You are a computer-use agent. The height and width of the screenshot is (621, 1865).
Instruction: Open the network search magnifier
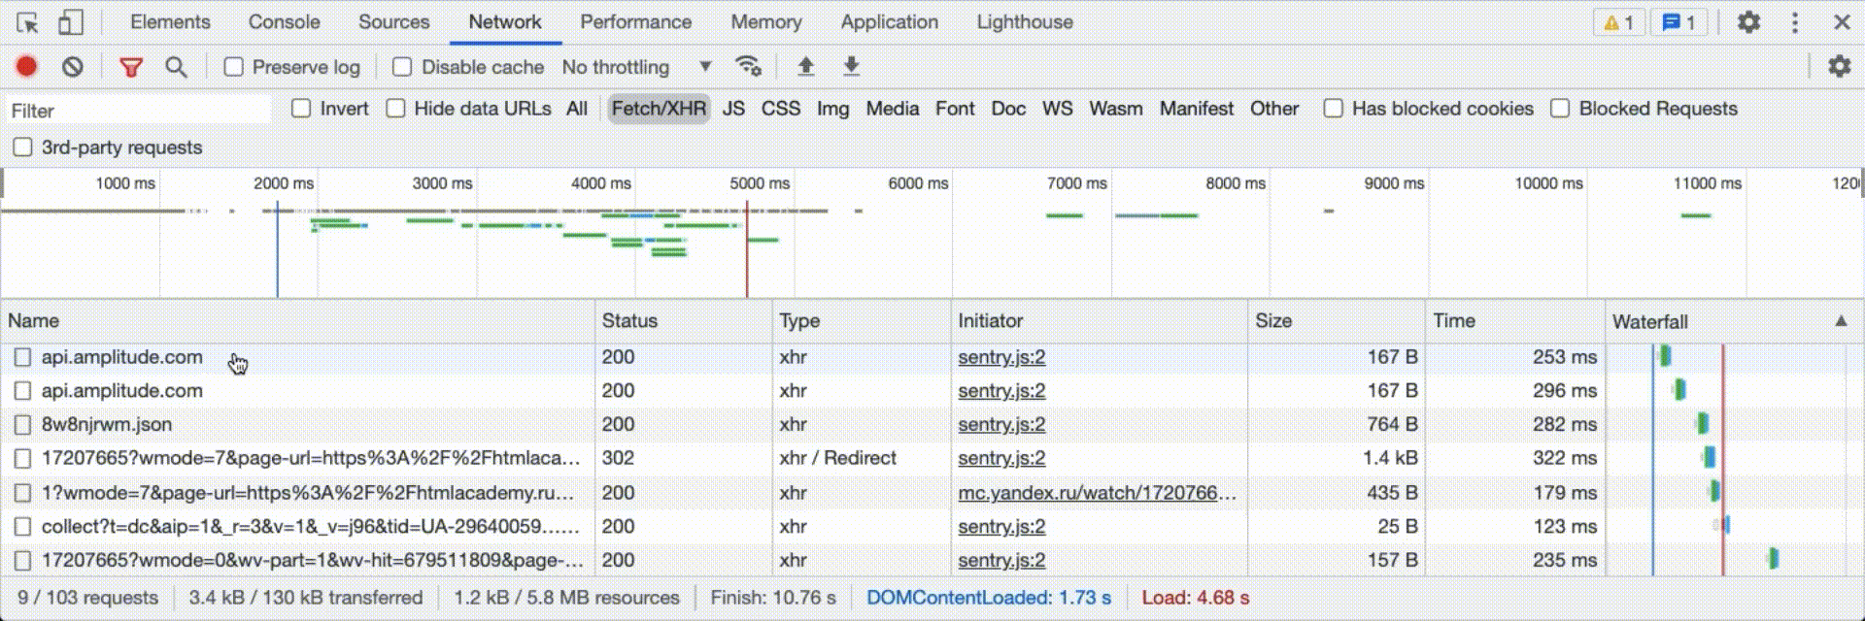(x=176, y=66)
